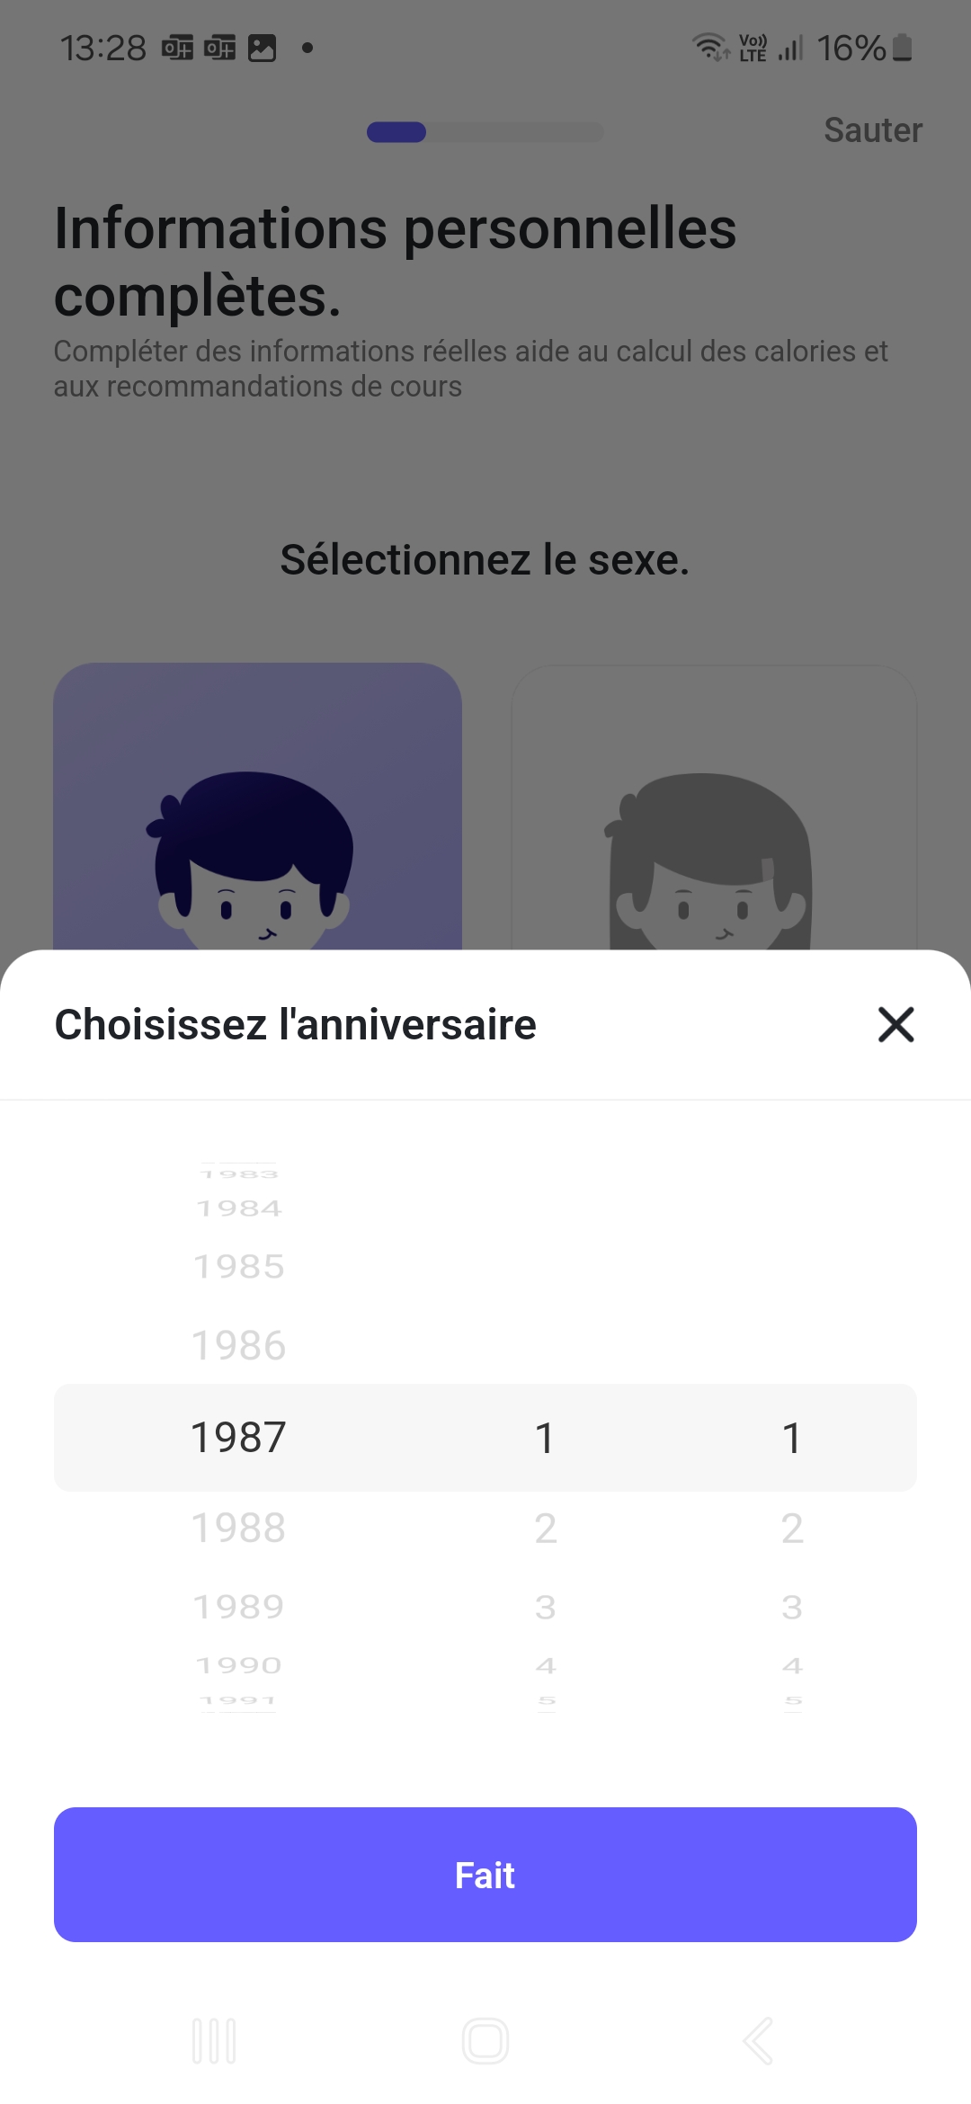Pick month 3 in the middle column
Screen dimensions: 971x2104
click(546, 1607)
